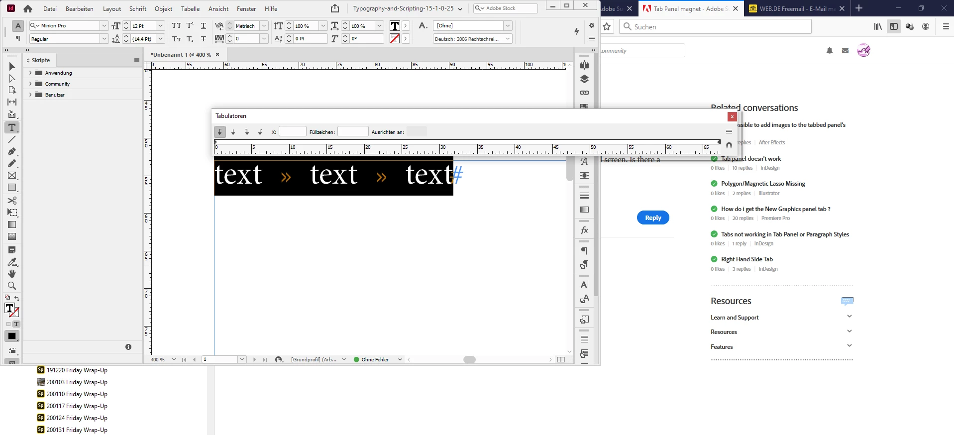Select the Zoom magnifier tool
Viewport: 954px width, 435px height.
[x=12, y=286]
